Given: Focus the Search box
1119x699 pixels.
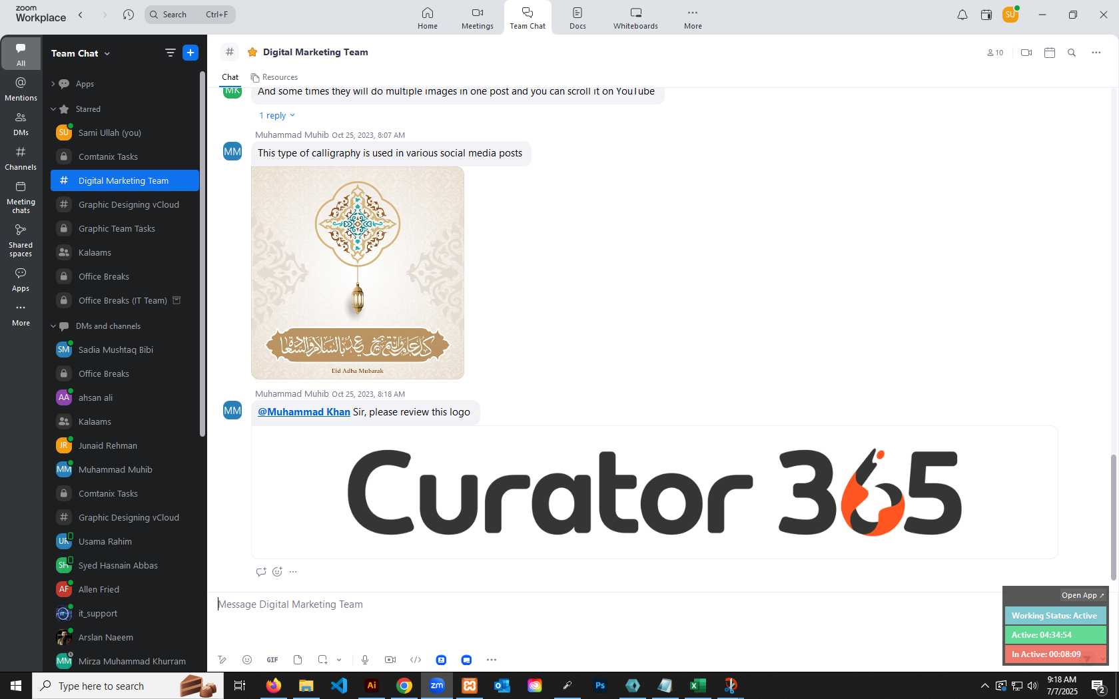Looking at the screenshot, I should (190, 15).
